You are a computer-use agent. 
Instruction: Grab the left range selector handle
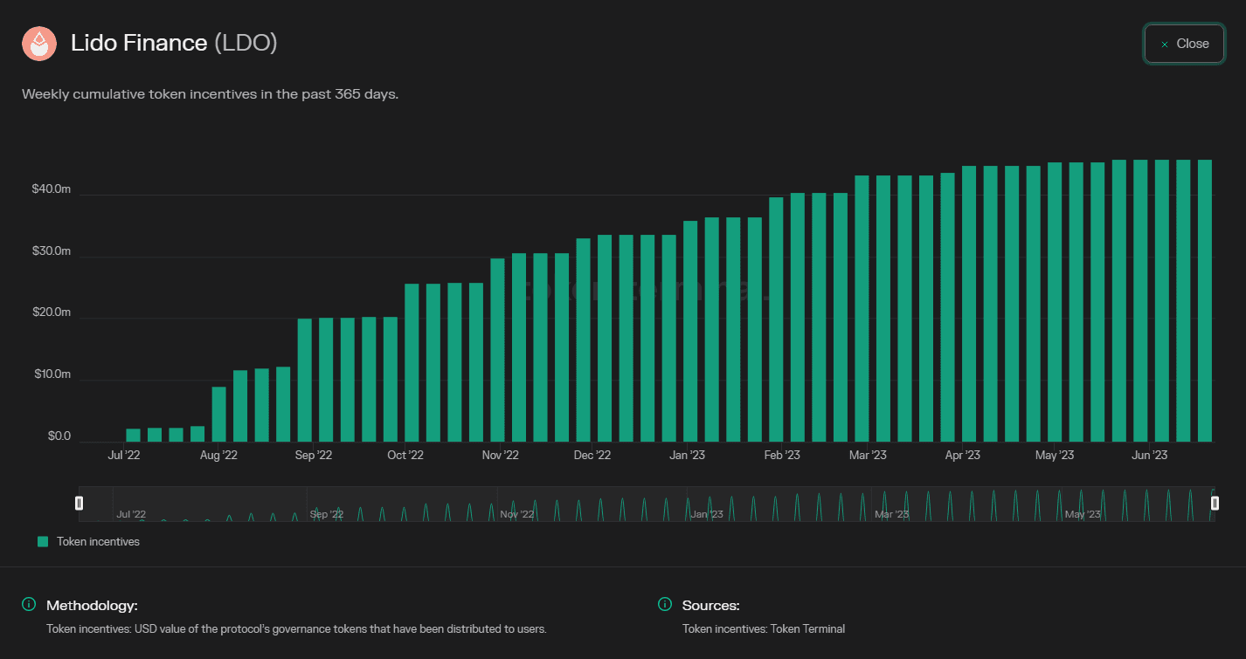(80, 503)
